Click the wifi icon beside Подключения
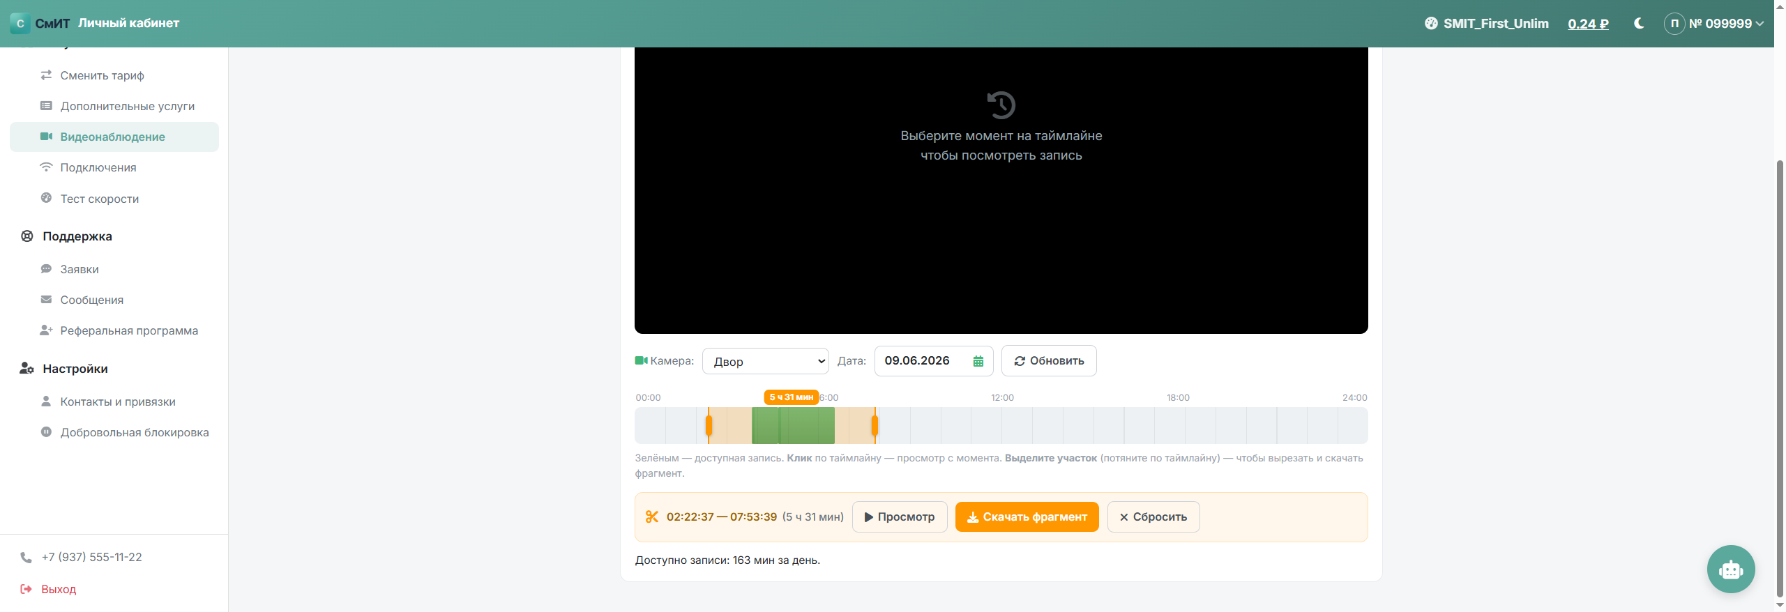Image resolution: width=1786 pixels, height=612 pixels. click(46, 167)
